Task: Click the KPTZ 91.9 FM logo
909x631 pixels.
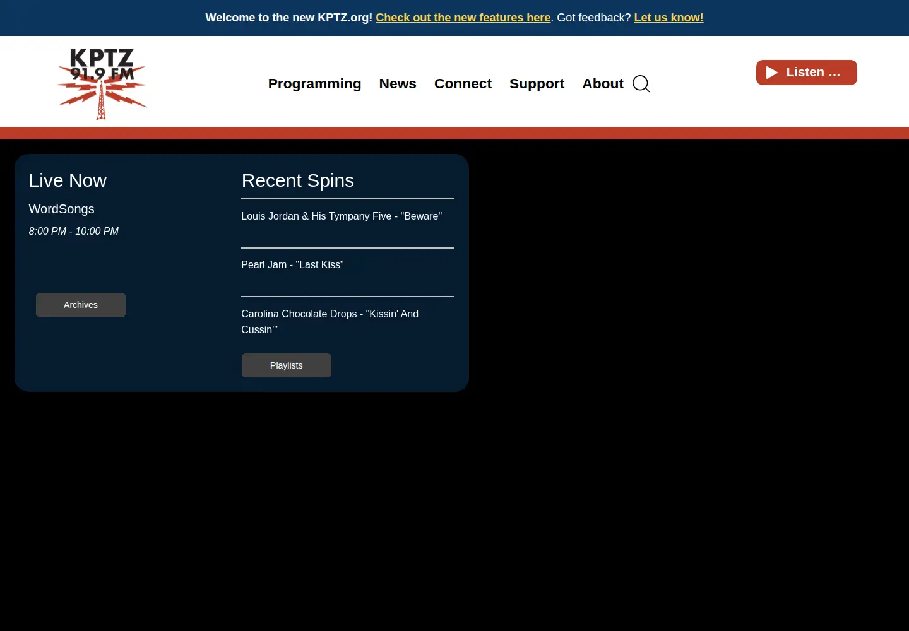Action: point(102,83)
